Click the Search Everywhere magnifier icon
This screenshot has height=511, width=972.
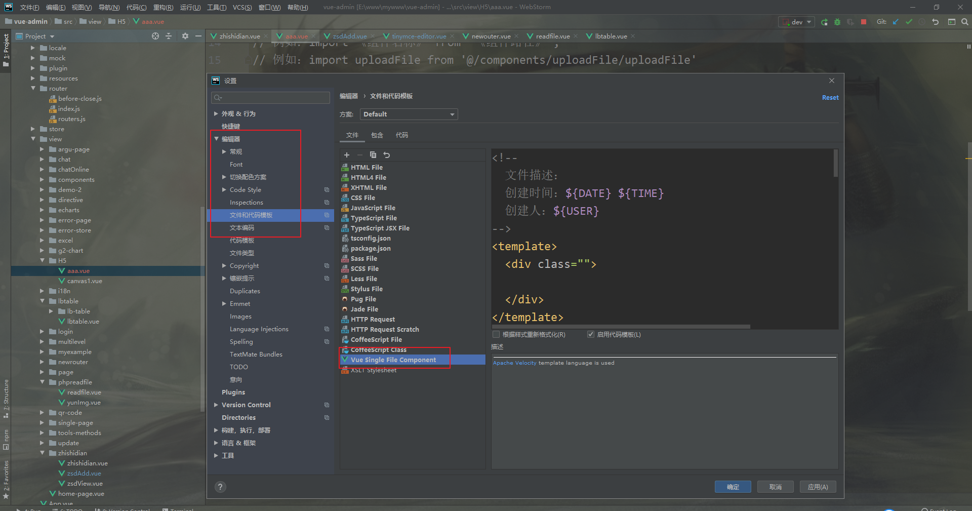(965, 22)
